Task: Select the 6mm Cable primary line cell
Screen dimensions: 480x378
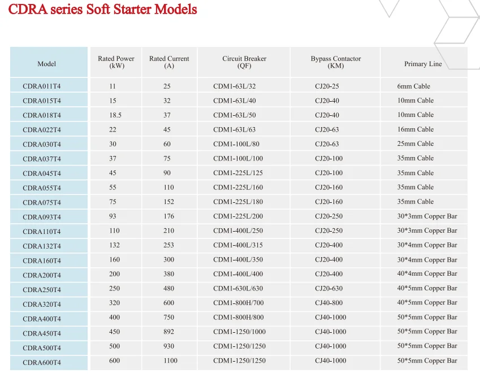Action: point(413,86)
